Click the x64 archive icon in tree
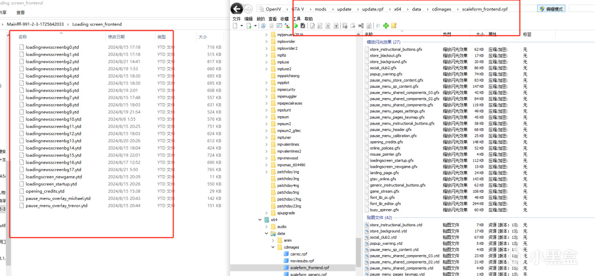Viewport: 595px width, 276px height. pos(266,220)
